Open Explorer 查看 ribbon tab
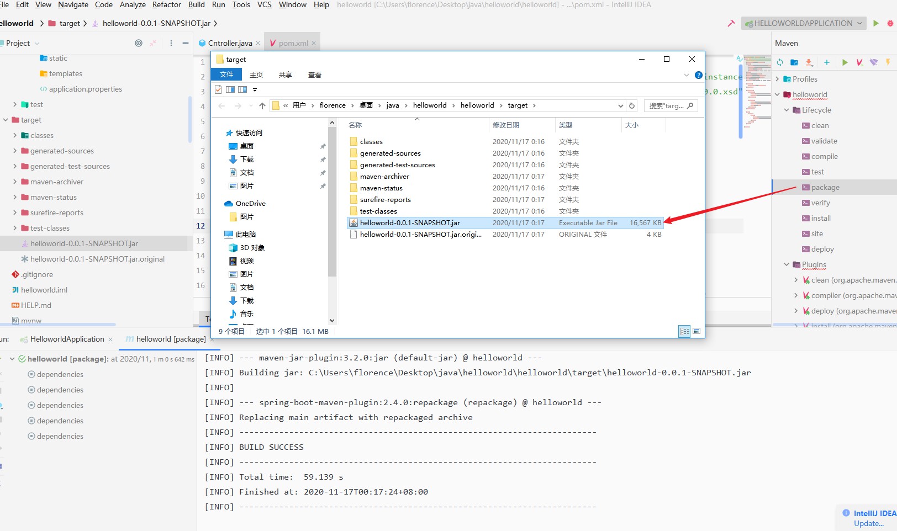The image size is (897, 531). click(x=315, y=75)
